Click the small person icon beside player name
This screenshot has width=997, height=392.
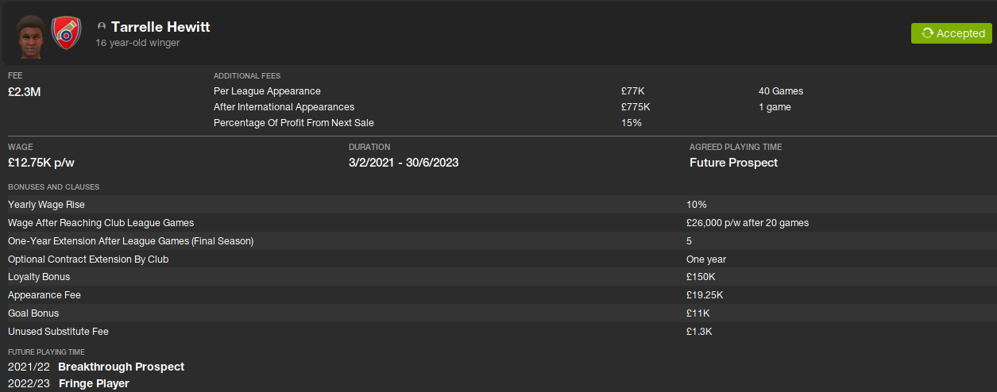pos(102,27)
